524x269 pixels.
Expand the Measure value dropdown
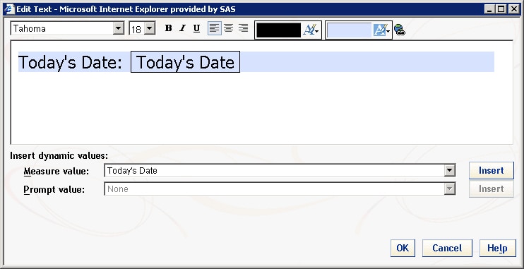click(450, 171)
